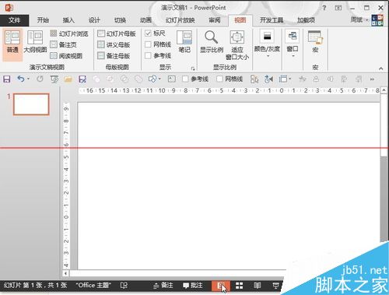The image size is (389, 295).
Task: Click the vertical scrollbar up arrow
Action: tap(384, 90)
